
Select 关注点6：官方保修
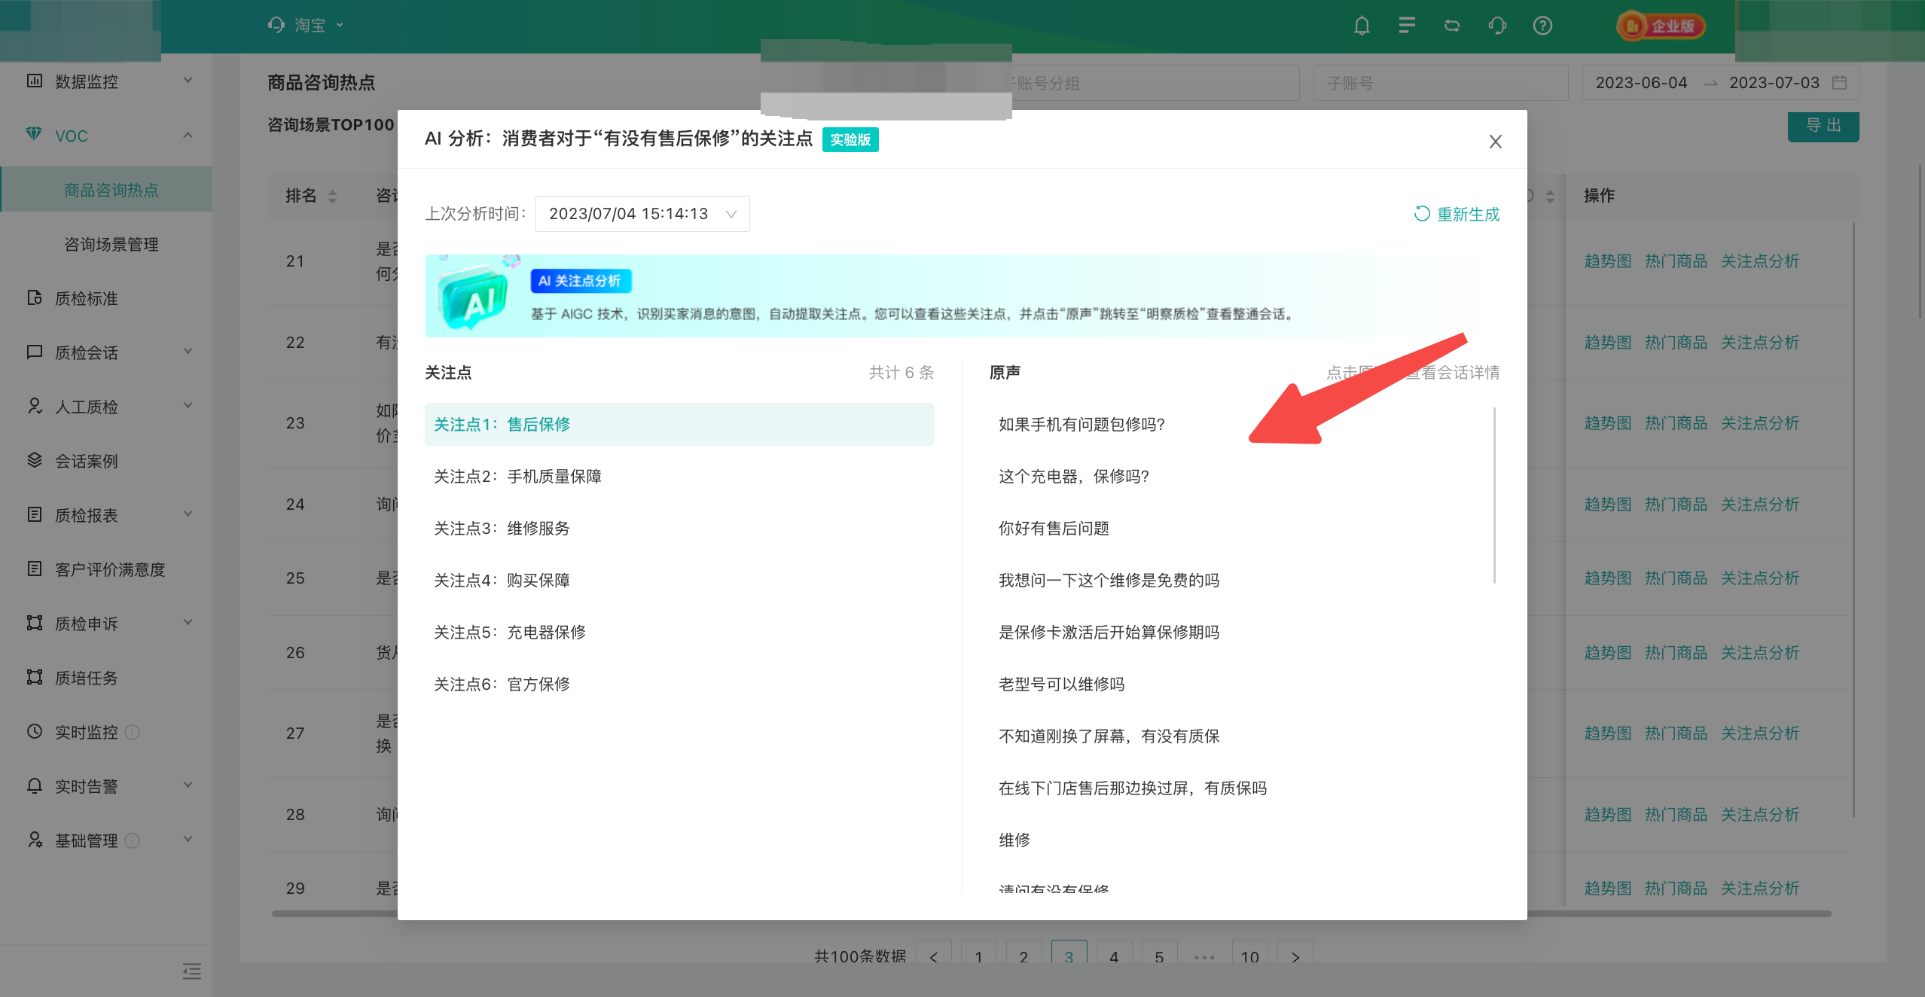[679, 684]
